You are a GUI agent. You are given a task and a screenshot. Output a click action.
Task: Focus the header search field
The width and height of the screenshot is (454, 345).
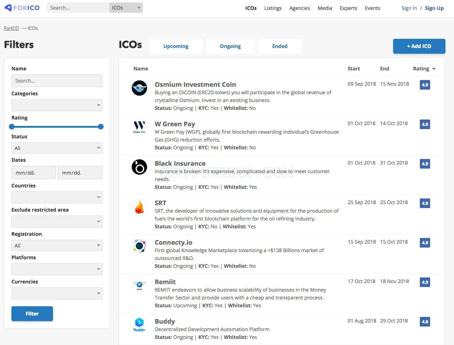78,8
